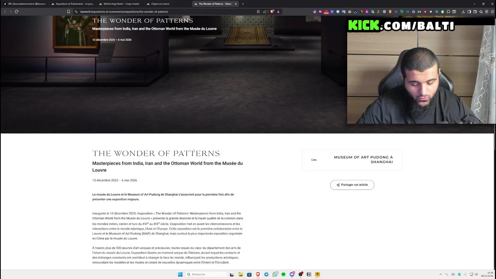Open the Leo AI sparkle icon
Screen dimensions: 496x279
coord(481,12)
